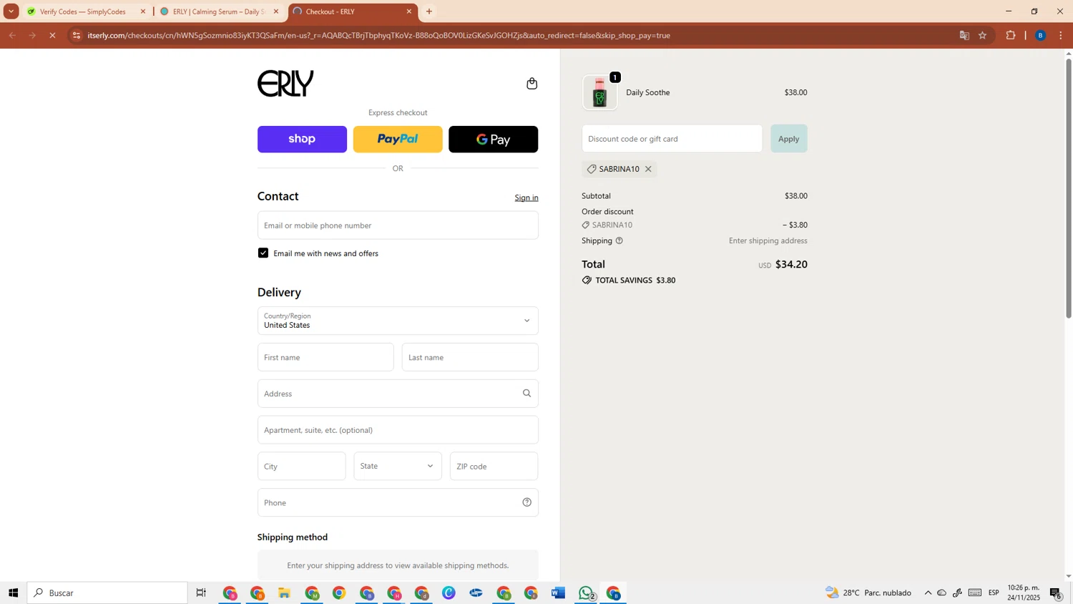Click the ZIP code field
The height and width of the screenshot is (604, 1073).
coord(494,466)
